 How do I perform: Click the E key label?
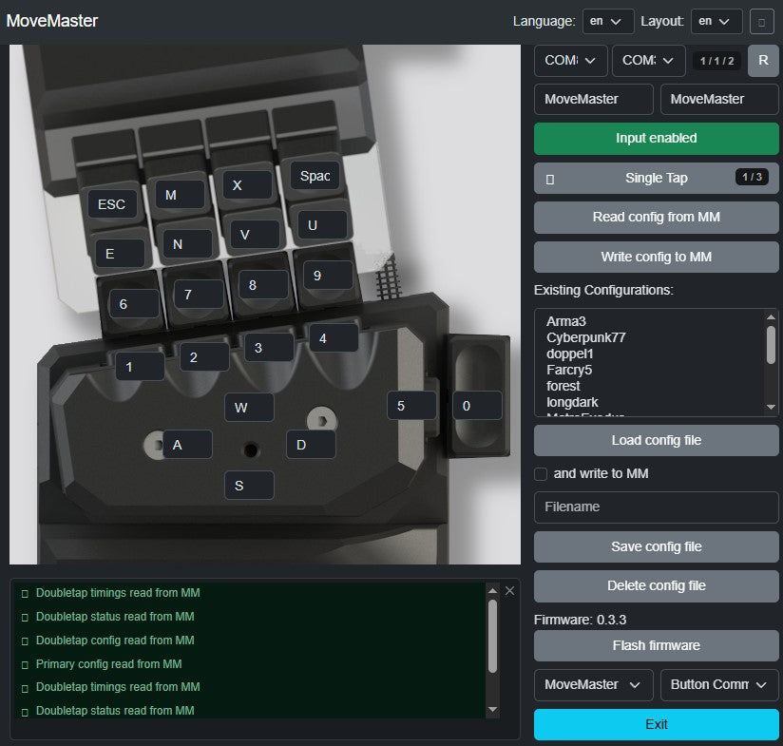tap(120, 254)
